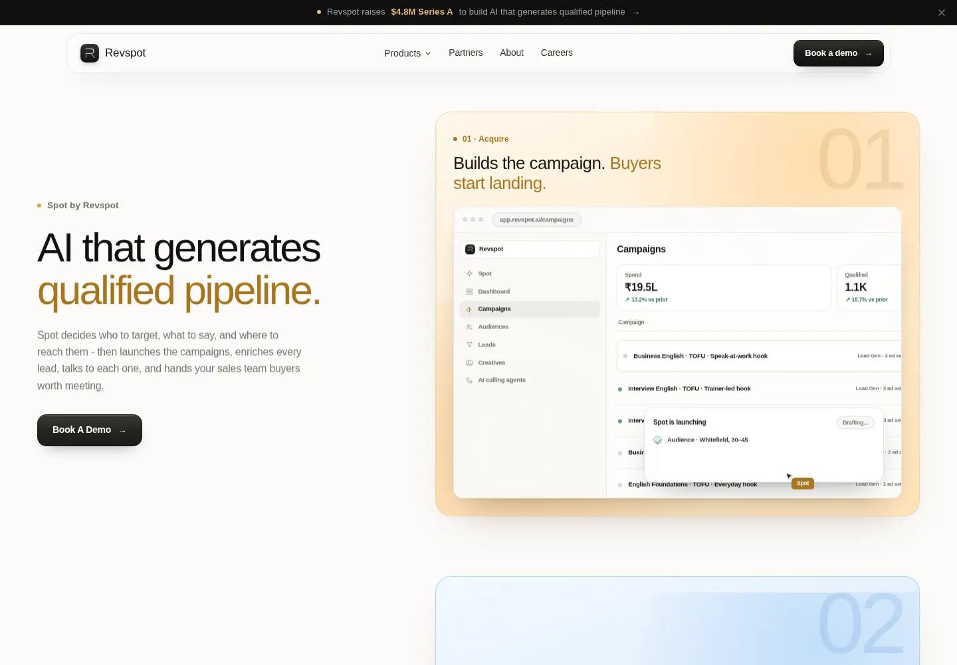
Task: Click the check icon beside Audience · Whitefield
Action: pyautogui.click(x=658, y=440)
